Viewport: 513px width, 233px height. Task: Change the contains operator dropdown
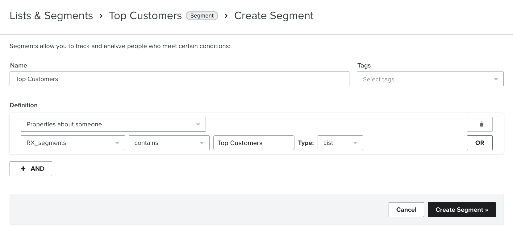169,143
